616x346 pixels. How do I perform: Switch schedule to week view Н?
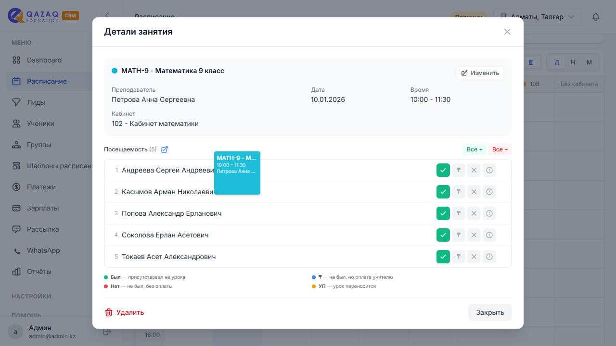pyautogui.click(x=573, y=62)
